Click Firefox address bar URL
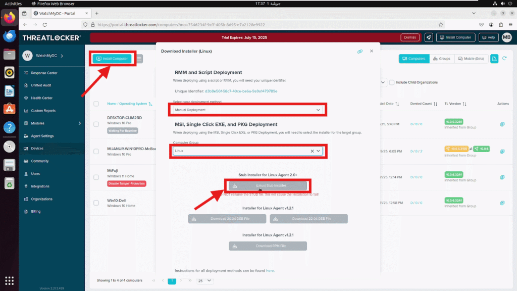The width and height of the screenshot is (517, 291). [x=181, y=25]
